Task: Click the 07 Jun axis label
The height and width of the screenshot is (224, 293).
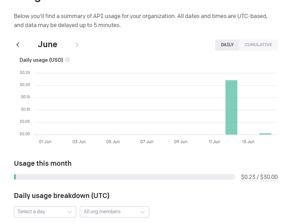Action: tap(147, 142)
